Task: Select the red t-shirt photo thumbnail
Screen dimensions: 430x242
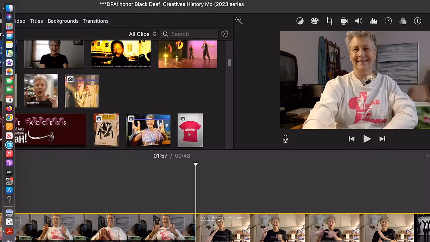Action: (190, 131)
